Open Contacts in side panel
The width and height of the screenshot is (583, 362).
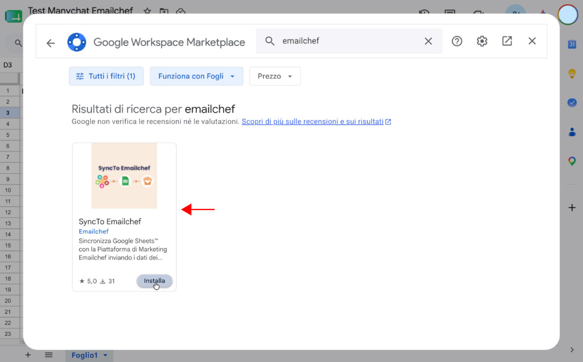pyautogui.click(x=572, y=132)
